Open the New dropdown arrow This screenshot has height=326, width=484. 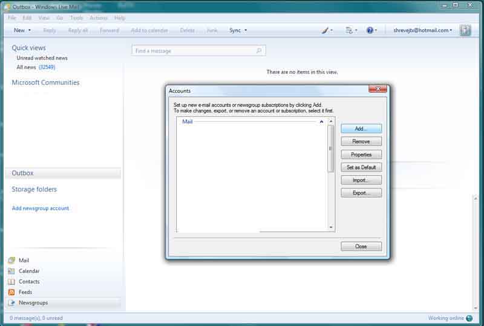pyautogui.click(x=30, y=30)
